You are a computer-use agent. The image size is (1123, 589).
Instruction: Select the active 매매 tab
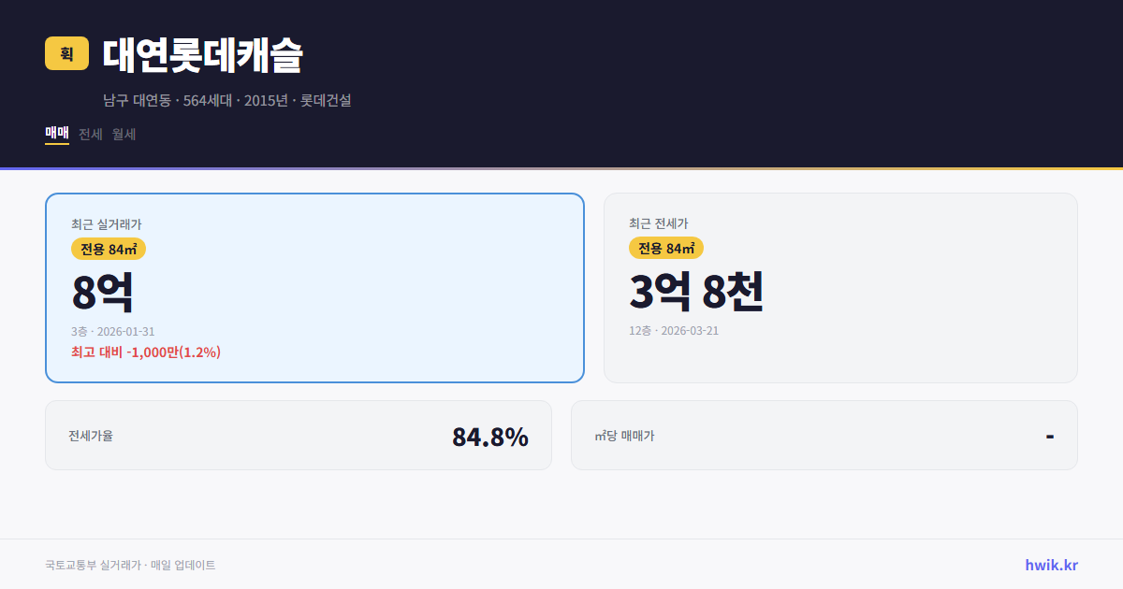click(56, 134)
